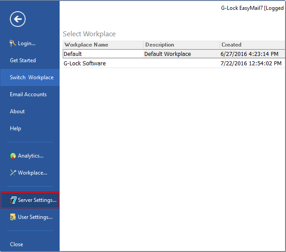Click the keys icon beside Login
This screenshot has width=286, height=252.
pyautogui.click(x=13, y=43)
